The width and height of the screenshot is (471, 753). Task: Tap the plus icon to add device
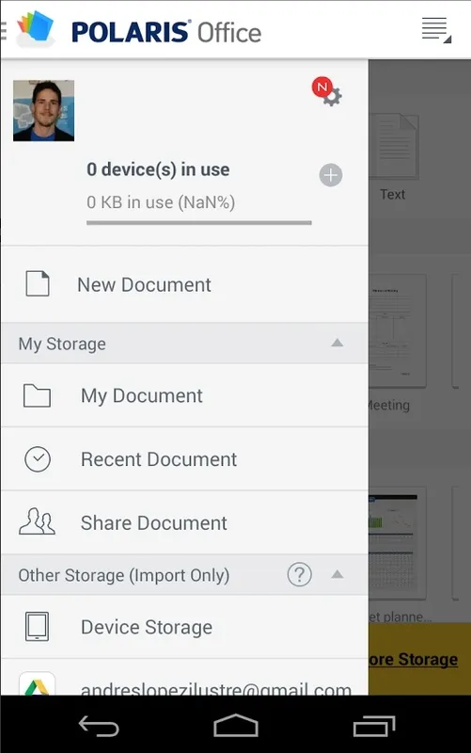(x=331, y=175)
